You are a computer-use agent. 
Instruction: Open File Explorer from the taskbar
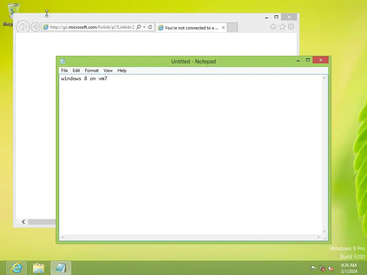(x=39, y=268)
